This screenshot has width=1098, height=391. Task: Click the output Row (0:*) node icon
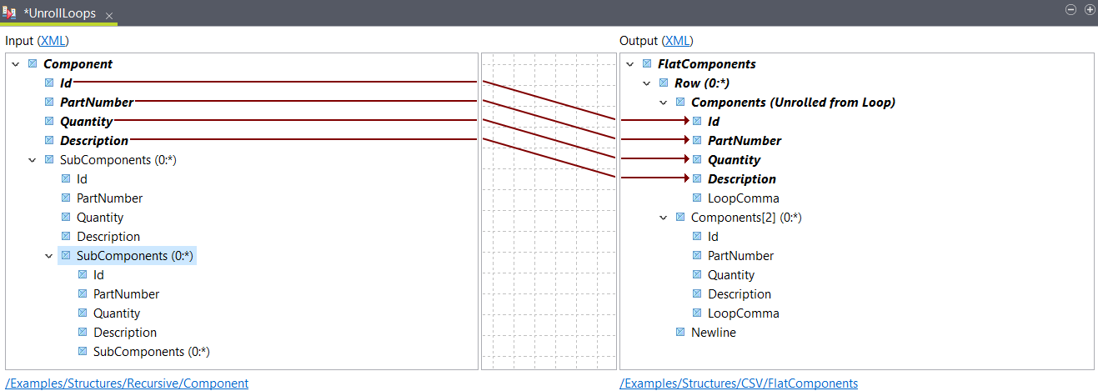(664, 83)
